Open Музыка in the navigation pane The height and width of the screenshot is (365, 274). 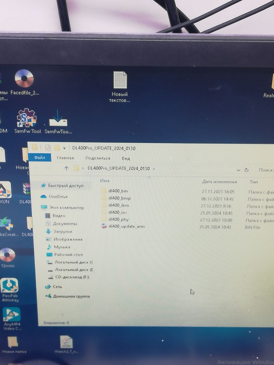(59, 247)
